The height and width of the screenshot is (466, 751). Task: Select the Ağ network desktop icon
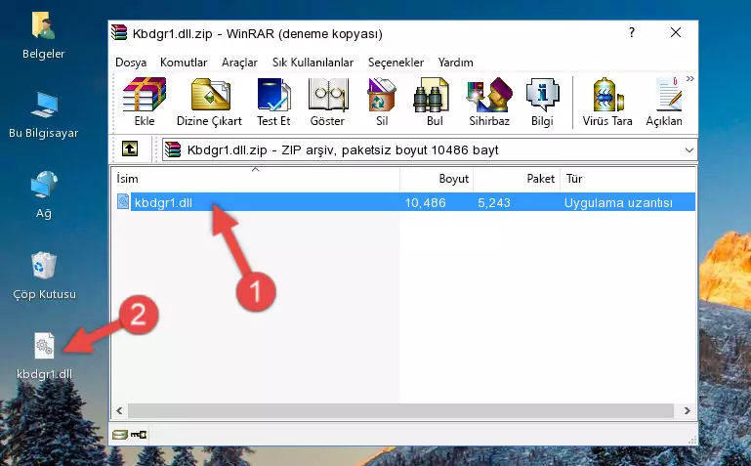[44, 195]
